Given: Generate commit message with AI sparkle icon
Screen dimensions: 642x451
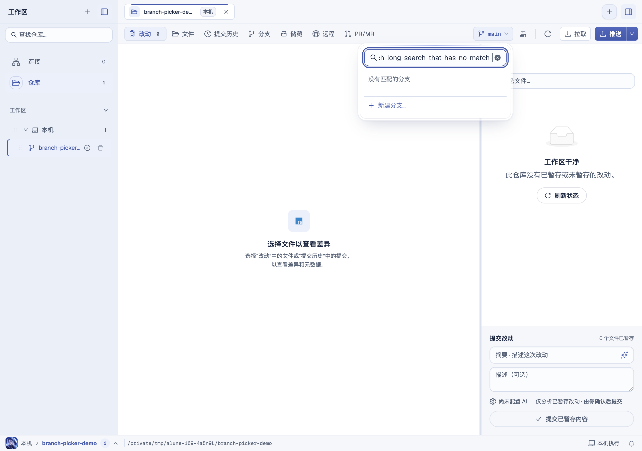Looking at the screenshot, I should [624, 355].
